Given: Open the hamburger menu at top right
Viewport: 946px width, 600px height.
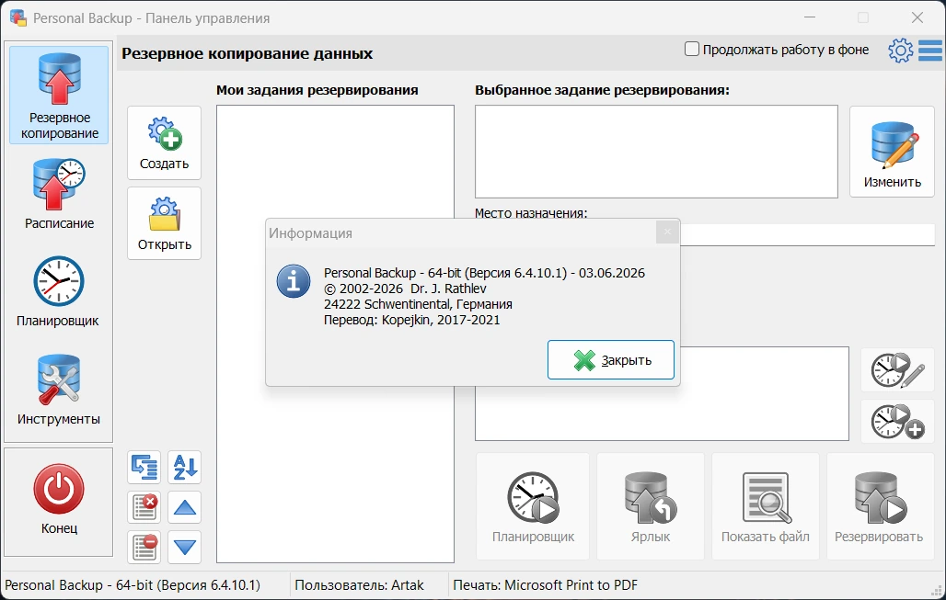Looking at the screenshot, I should pyautogui.click(x=929, y=50).
